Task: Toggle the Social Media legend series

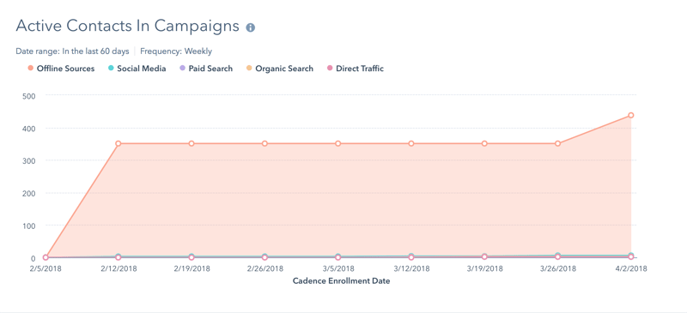Action: click(x=137, y=69)
